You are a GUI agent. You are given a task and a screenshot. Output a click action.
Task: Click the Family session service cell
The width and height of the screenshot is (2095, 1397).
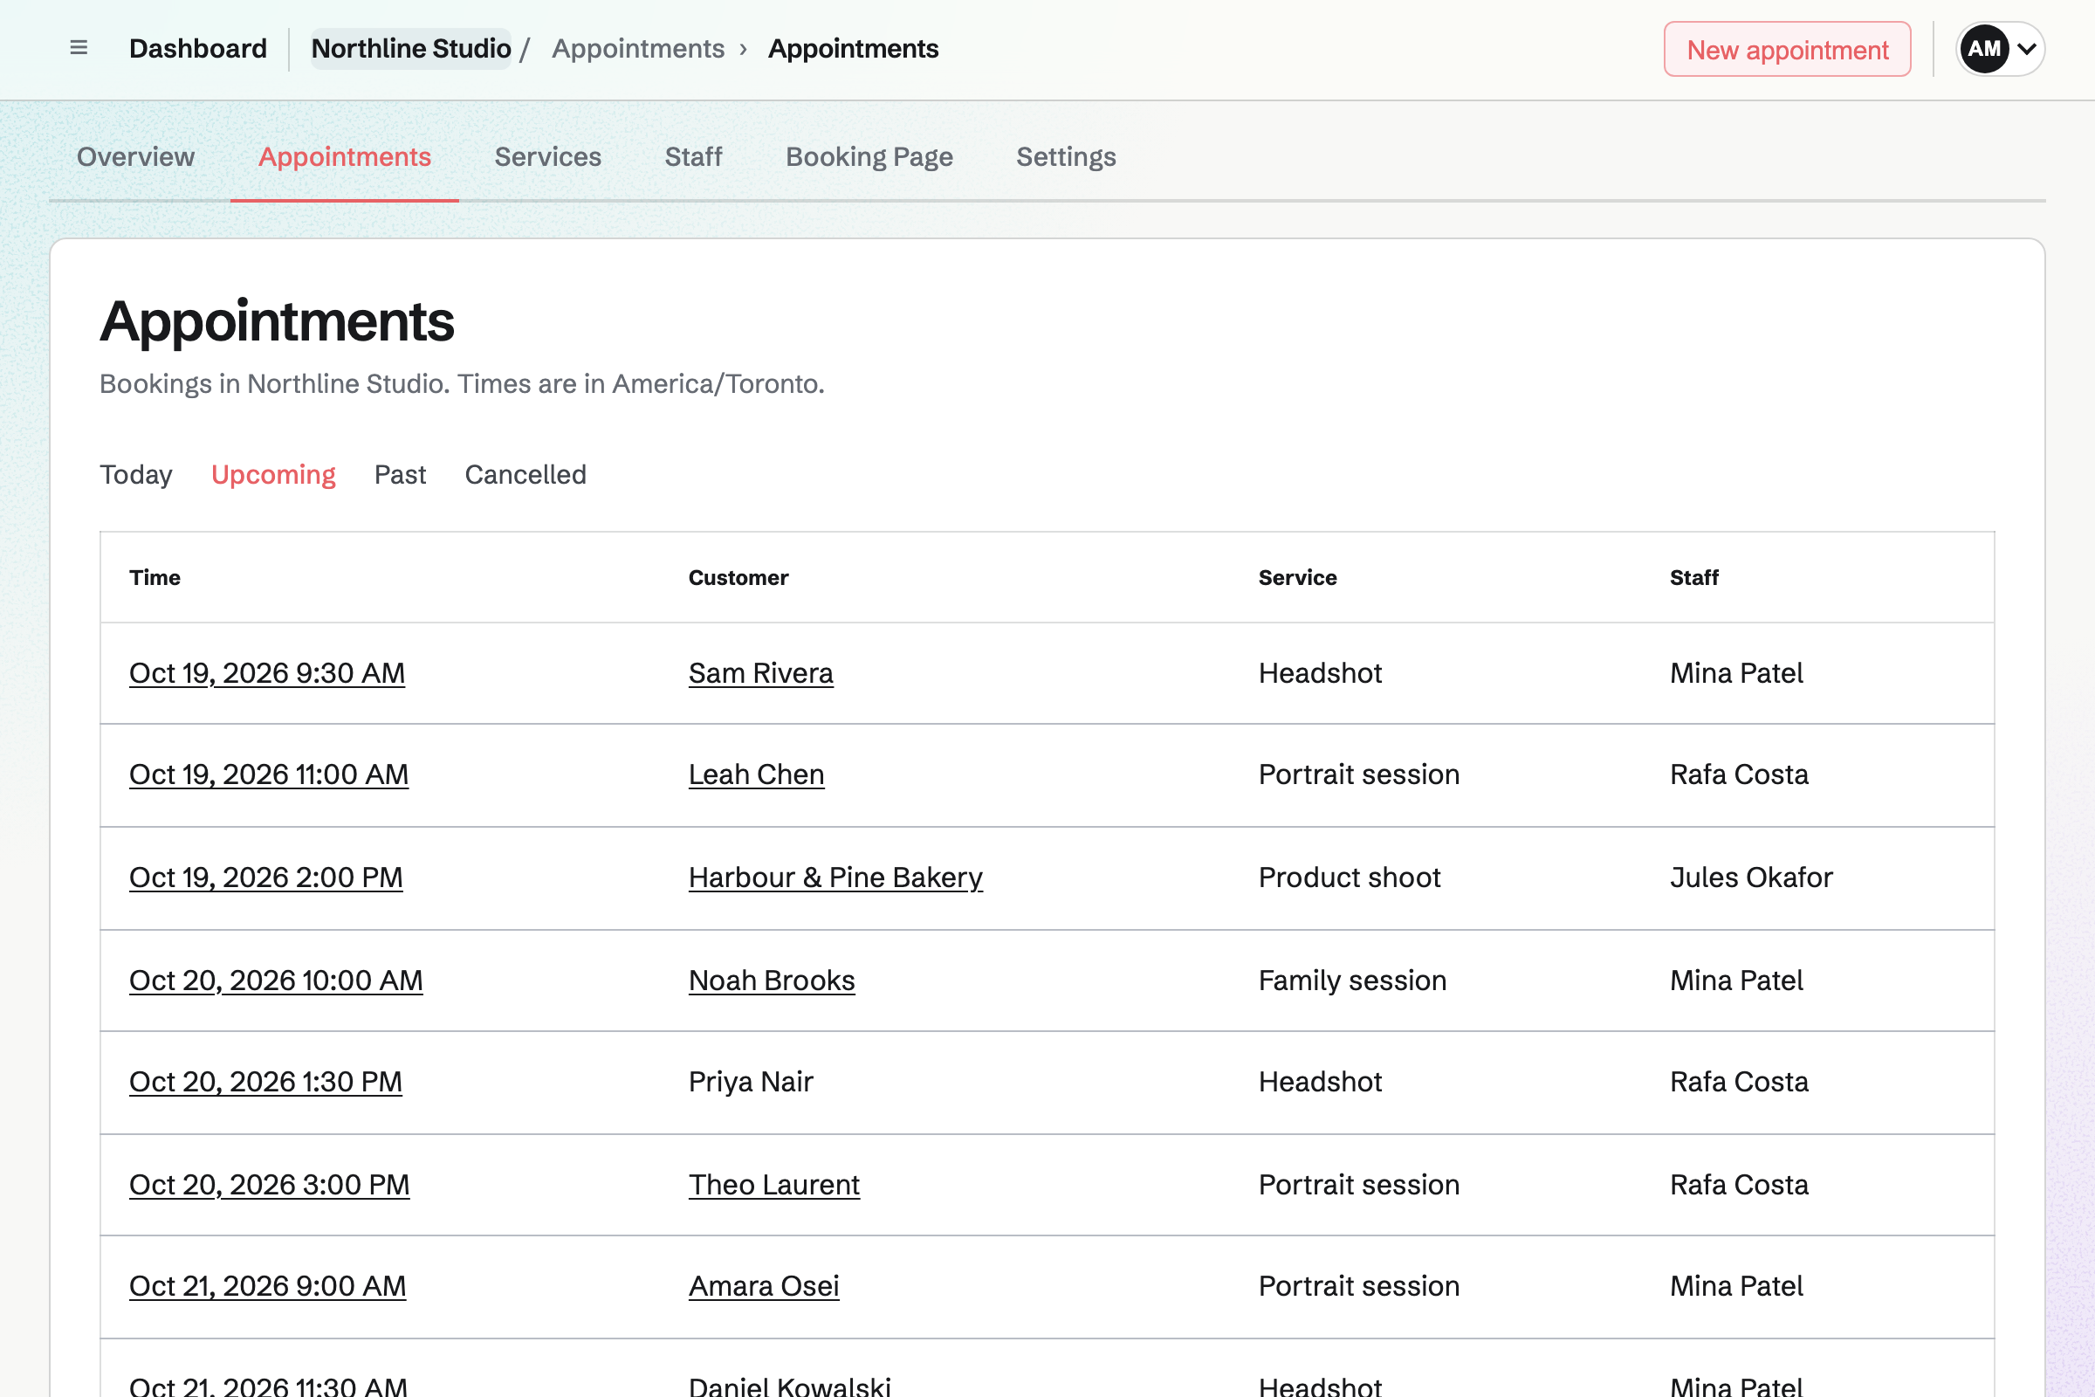coord(1352,981)
